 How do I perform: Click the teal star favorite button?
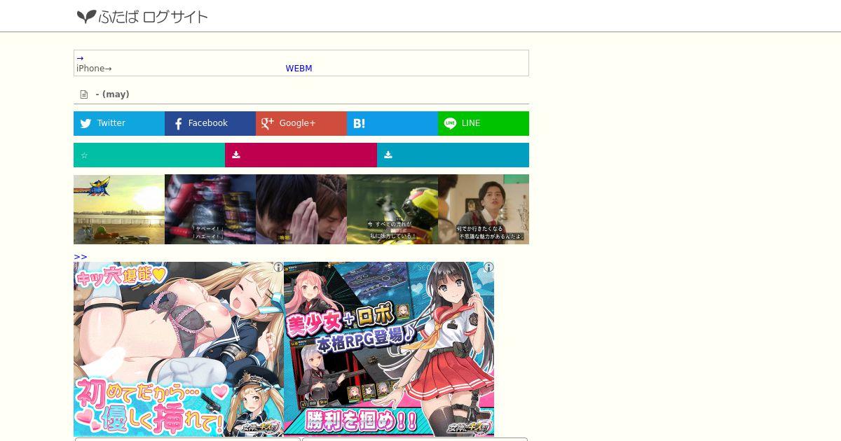tap(149, 155)
